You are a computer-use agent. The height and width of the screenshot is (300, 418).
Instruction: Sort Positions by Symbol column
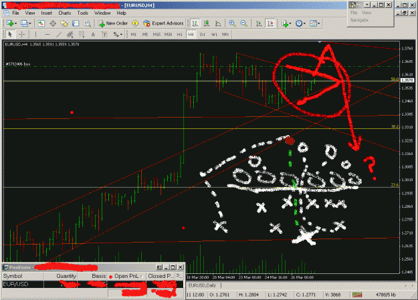(x=23, y=276)
